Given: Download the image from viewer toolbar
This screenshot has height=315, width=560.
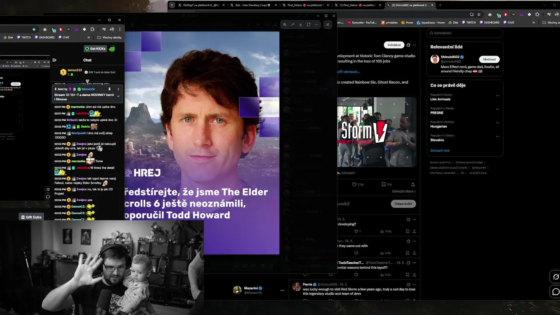Looking at the screenshot, I should 301,24.
